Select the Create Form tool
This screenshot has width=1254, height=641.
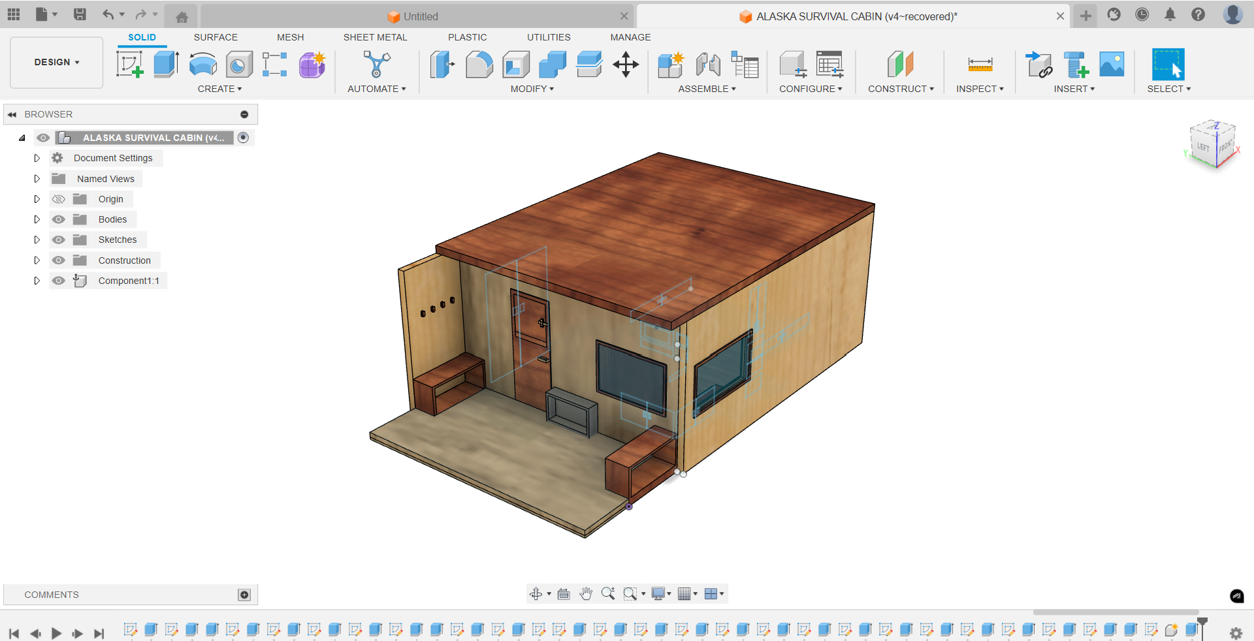point(312,65)
